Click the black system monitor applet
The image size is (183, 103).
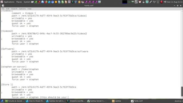(x=125, y=2)
